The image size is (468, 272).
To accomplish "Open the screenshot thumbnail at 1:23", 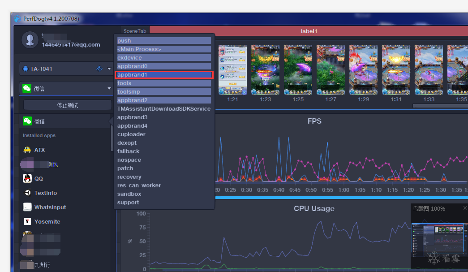I will click(265, 70).
